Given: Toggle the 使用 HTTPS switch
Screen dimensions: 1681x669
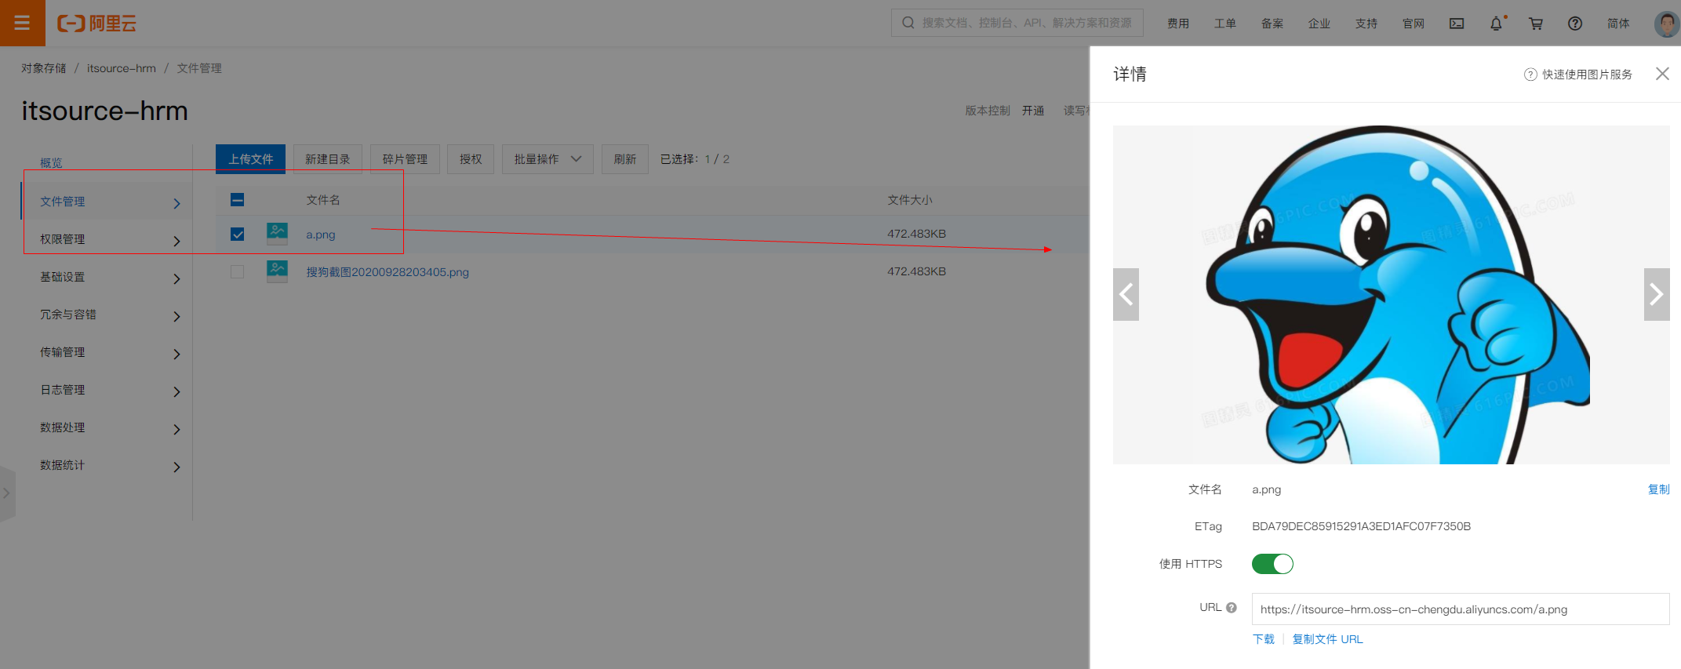Looking at the screenshot, I should click(x=1272, y=564).
